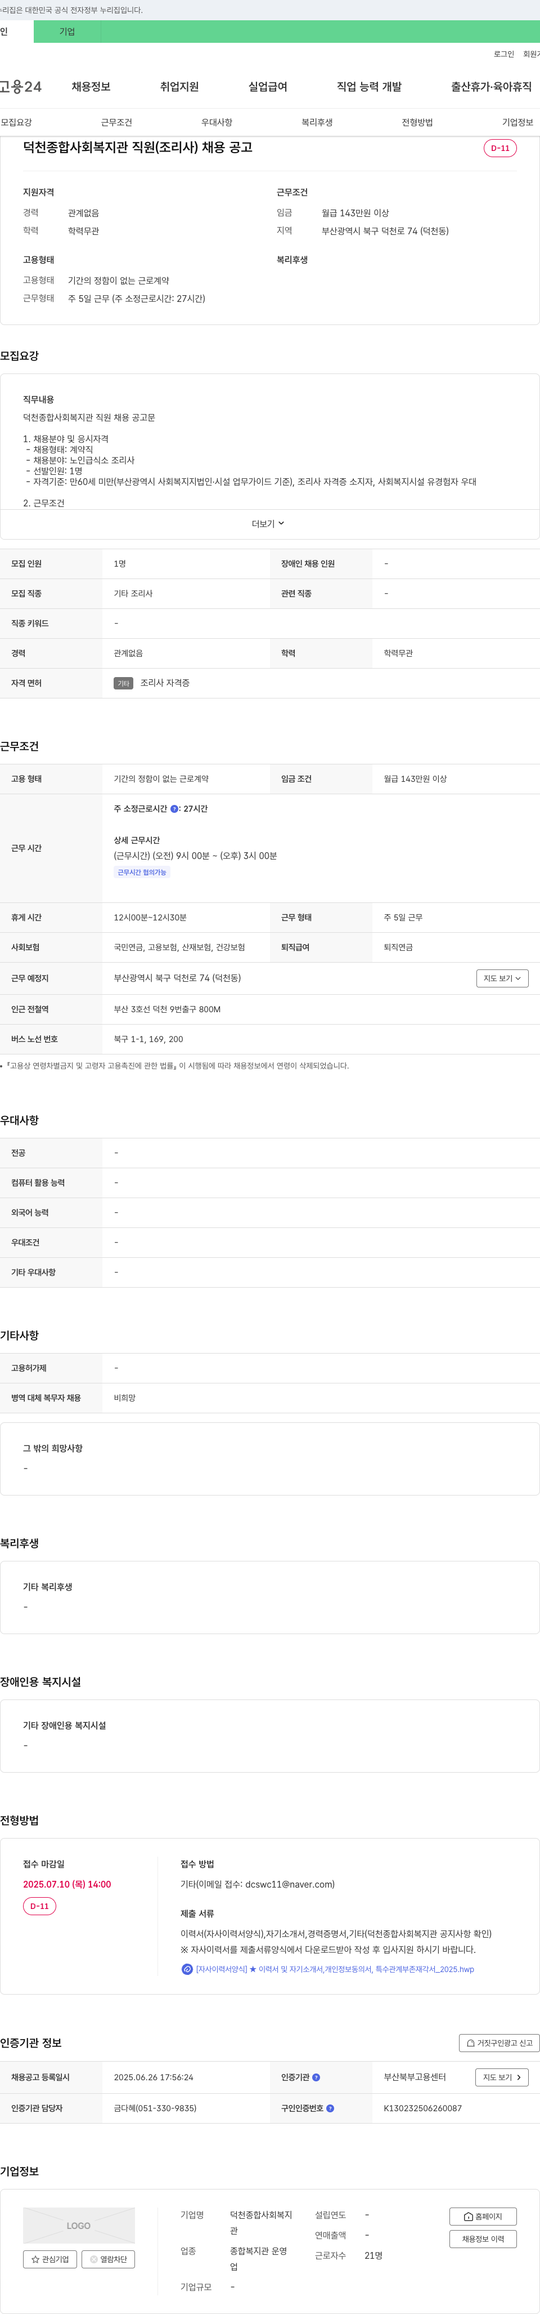Image resolution: width=540 pixels, height=2314 pixels.
Task: Click 구인인증번호 value K130232506260087
Action: 422,2107
